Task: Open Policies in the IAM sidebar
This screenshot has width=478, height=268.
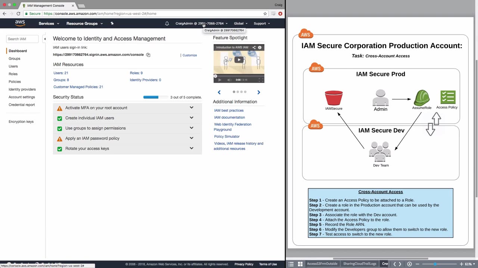Action: (15, 82)
